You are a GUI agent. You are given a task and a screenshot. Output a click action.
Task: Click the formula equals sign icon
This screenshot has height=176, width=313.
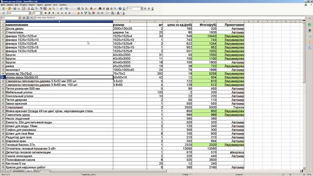[31, 18]
